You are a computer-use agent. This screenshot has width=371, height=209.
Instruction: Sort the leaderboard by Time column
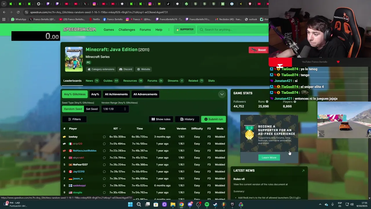point(140,129)
